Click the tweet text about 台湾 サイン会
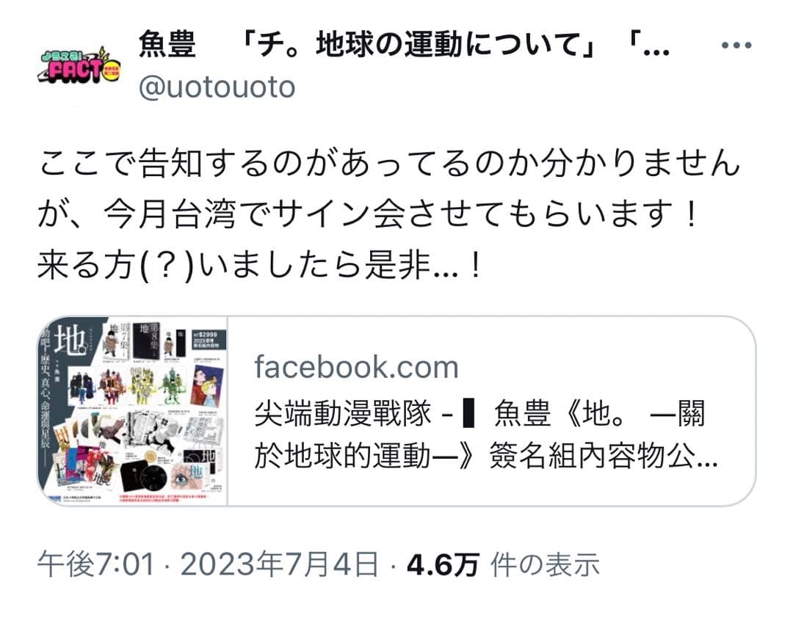The image size is (793, 618). 367,214
